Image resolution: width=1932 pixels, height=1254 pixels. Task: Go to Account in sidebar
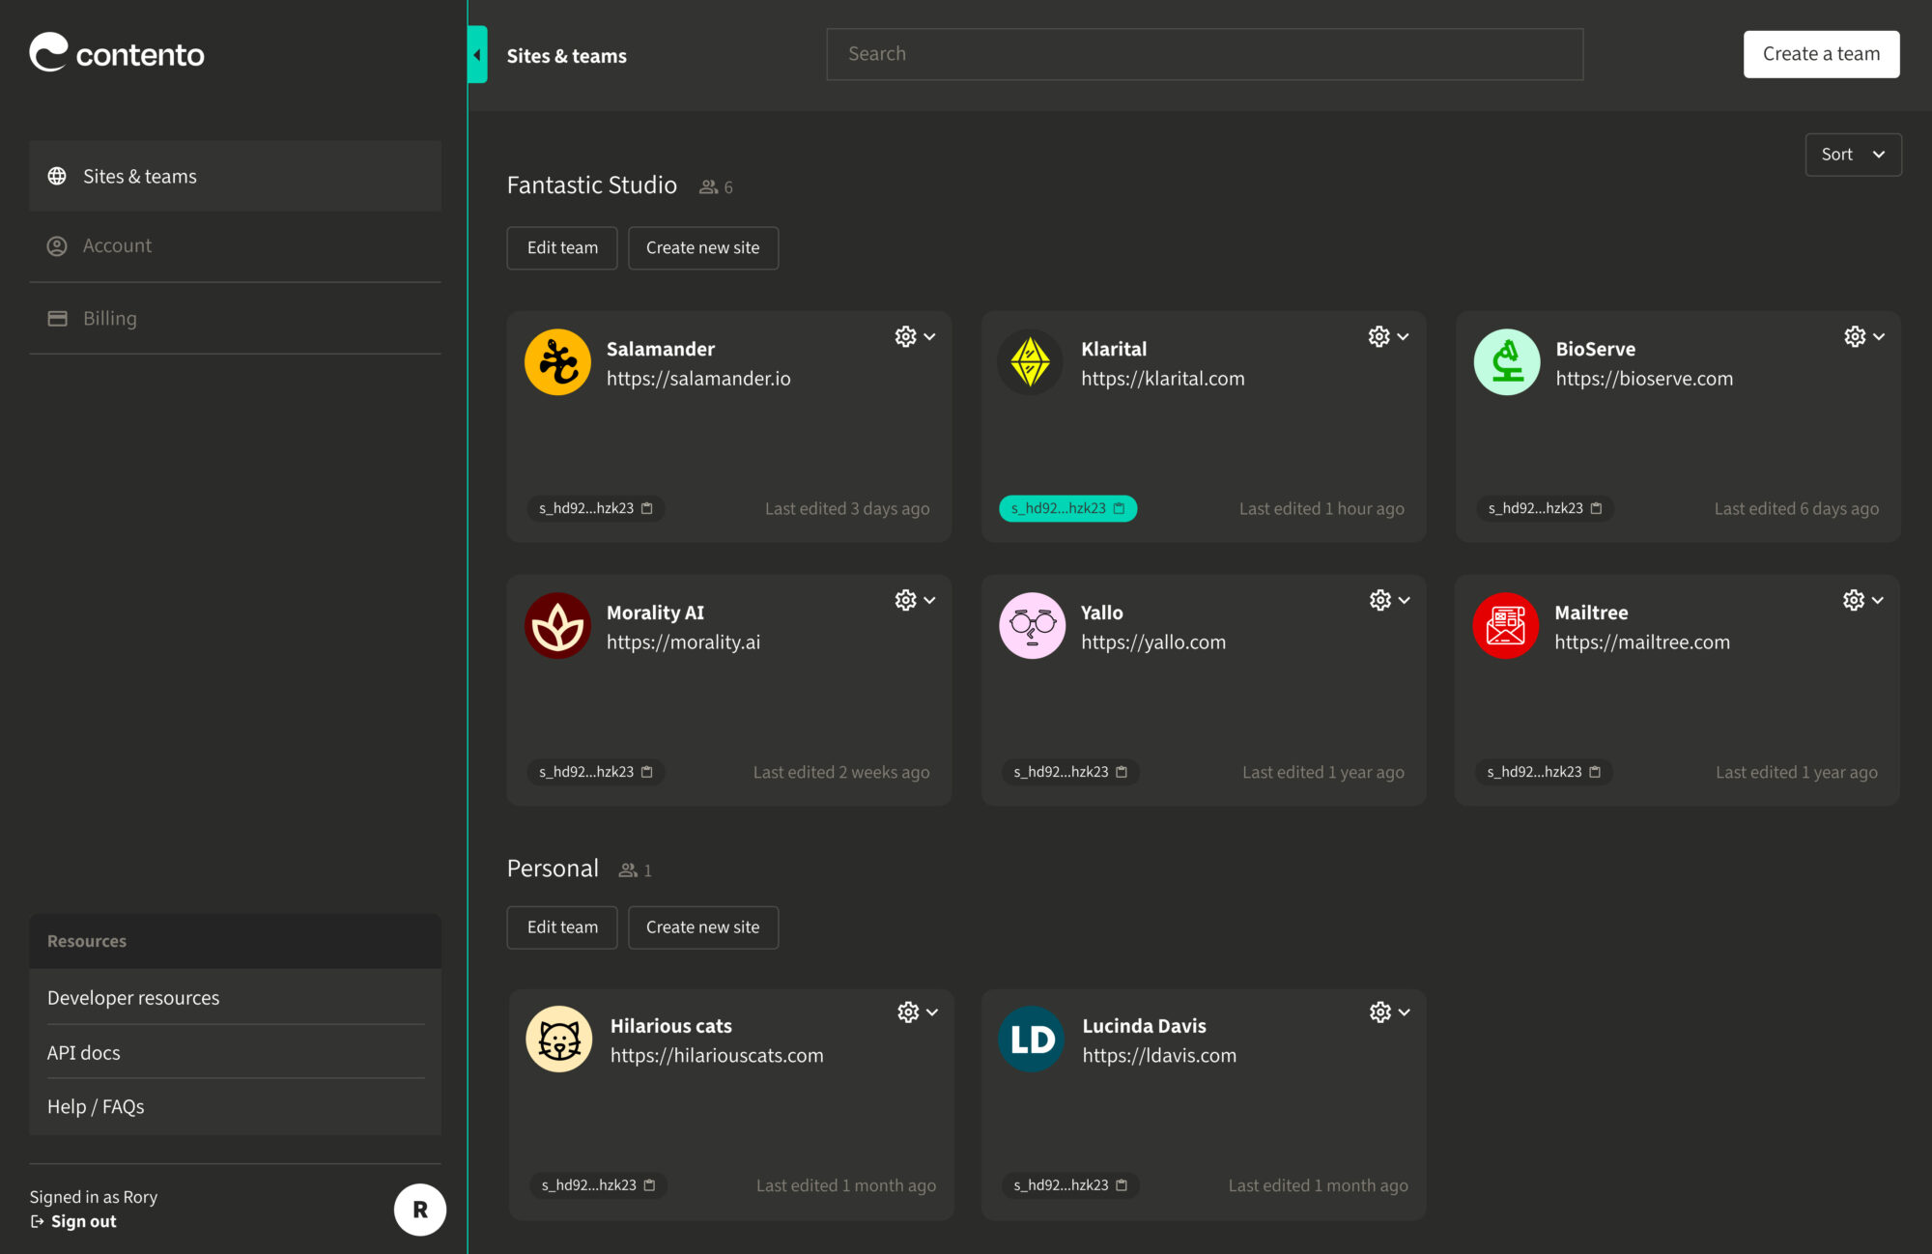coord(117,245)
